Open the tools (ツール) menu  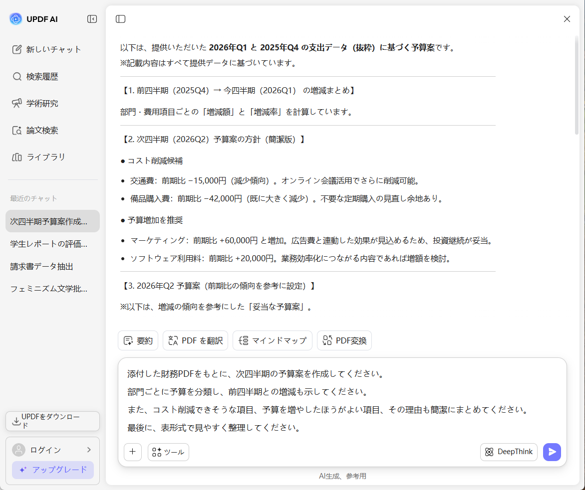(x=168, y=452)
